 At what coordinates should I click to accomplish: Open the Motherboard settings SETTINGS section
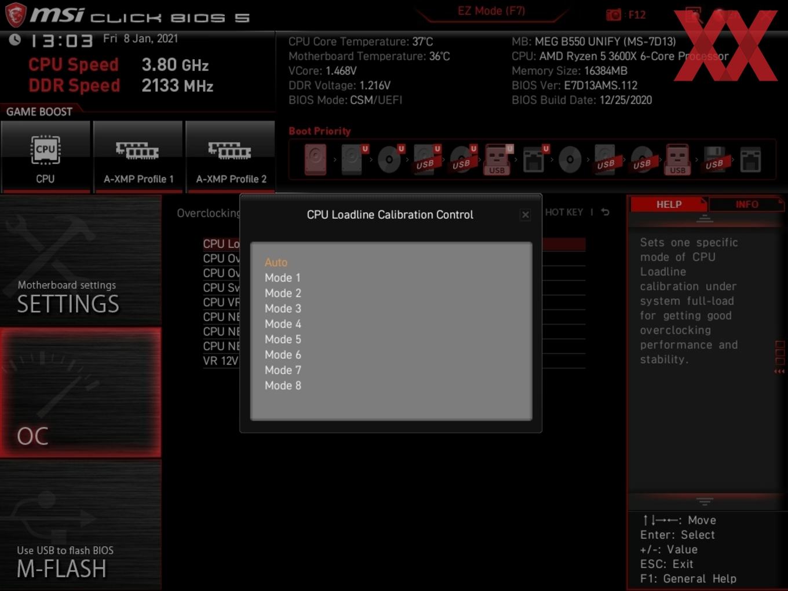81,260
